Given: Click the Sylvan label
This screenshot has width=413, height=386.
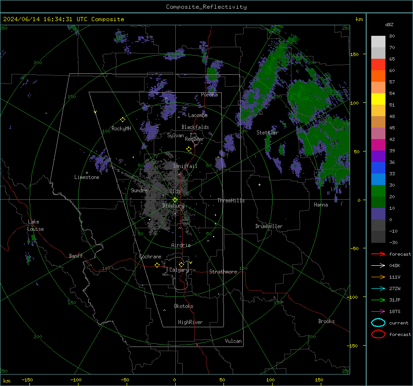Looking at the screenshot, I should tap(175, 135).
